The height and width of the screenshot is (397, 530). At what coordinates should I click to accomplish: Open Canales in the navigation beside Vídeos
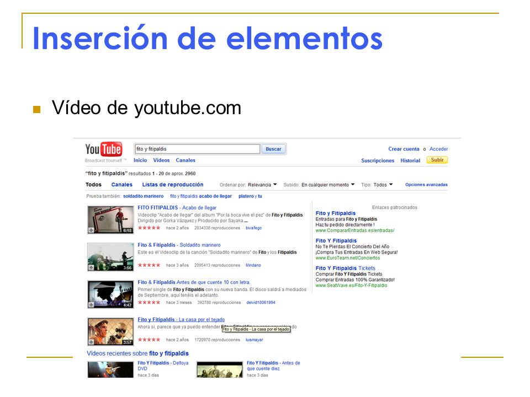185,160
